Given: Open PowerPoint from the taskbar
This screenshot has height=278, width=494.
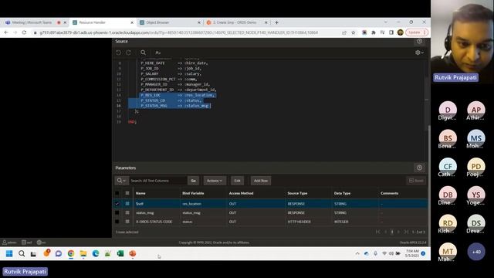Looking at the screenshot, I should click(x=133, y=253).
